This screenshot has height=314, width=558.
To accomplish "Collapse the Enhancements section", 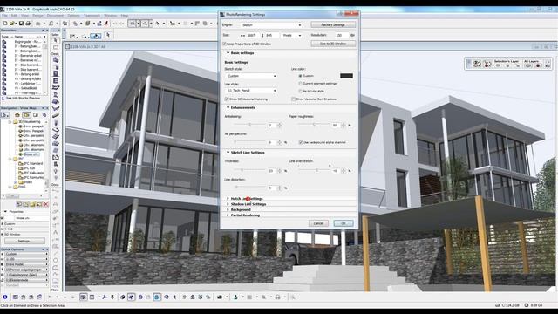I will click(x=228, y=107).
